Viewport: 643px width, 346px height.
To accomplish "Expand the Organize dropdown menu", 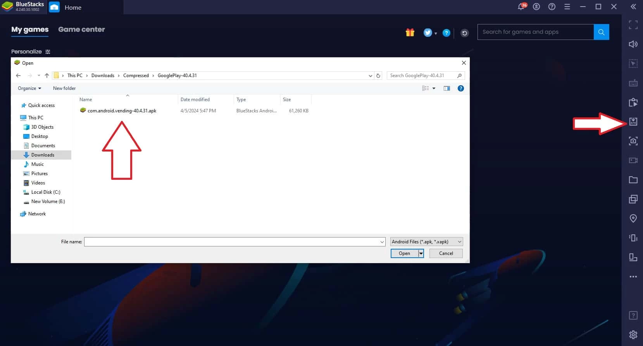I will coord(29,88).
